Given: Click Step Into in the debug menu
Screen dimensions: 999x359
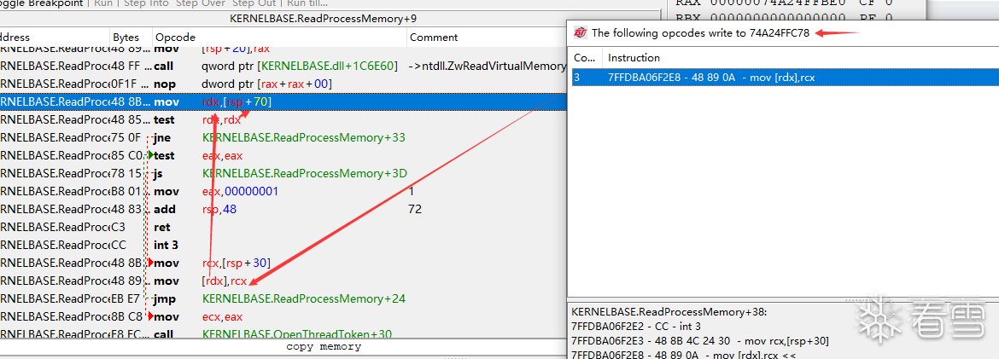Looking at the screenshot, I should point(147,3).
